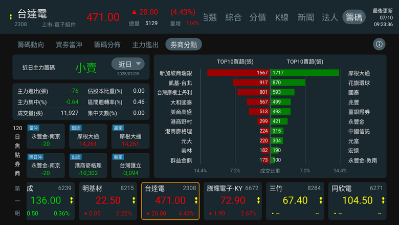This screenshot has width=399, height=225.
Task: Select broker 凱基-台北
Action: 180,83
